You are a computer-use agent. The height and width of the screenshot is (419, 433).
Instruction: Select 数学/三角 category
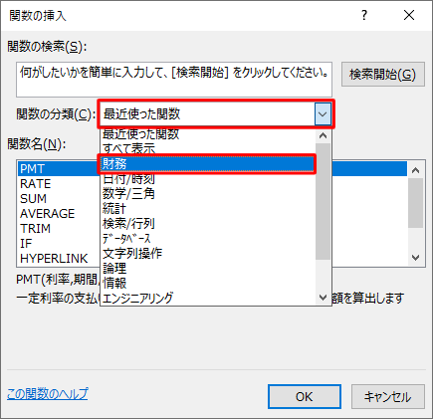208,193
